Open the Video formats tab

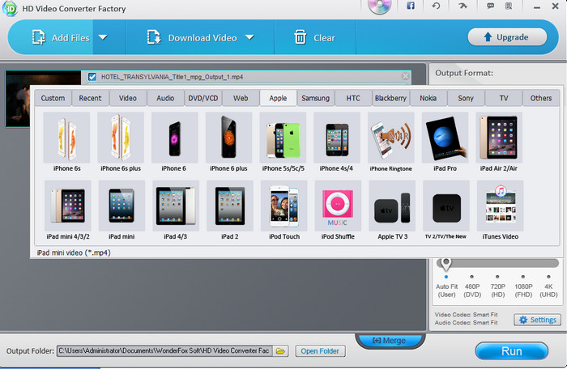click(128, 98)
